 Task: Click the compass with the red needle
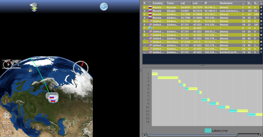[x=81, y=67]
